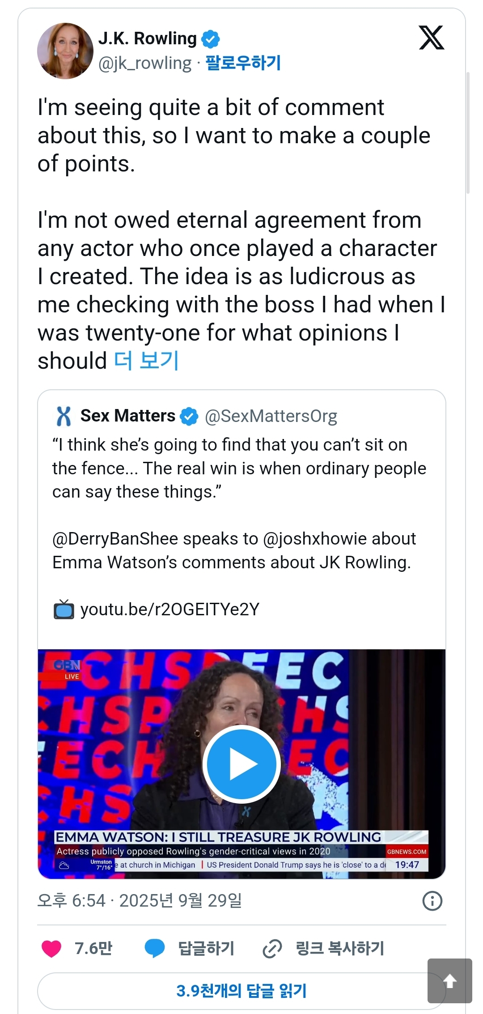
Task: Click the copy link chain icon
Action: pyautogui.click(x=272, y=948)
